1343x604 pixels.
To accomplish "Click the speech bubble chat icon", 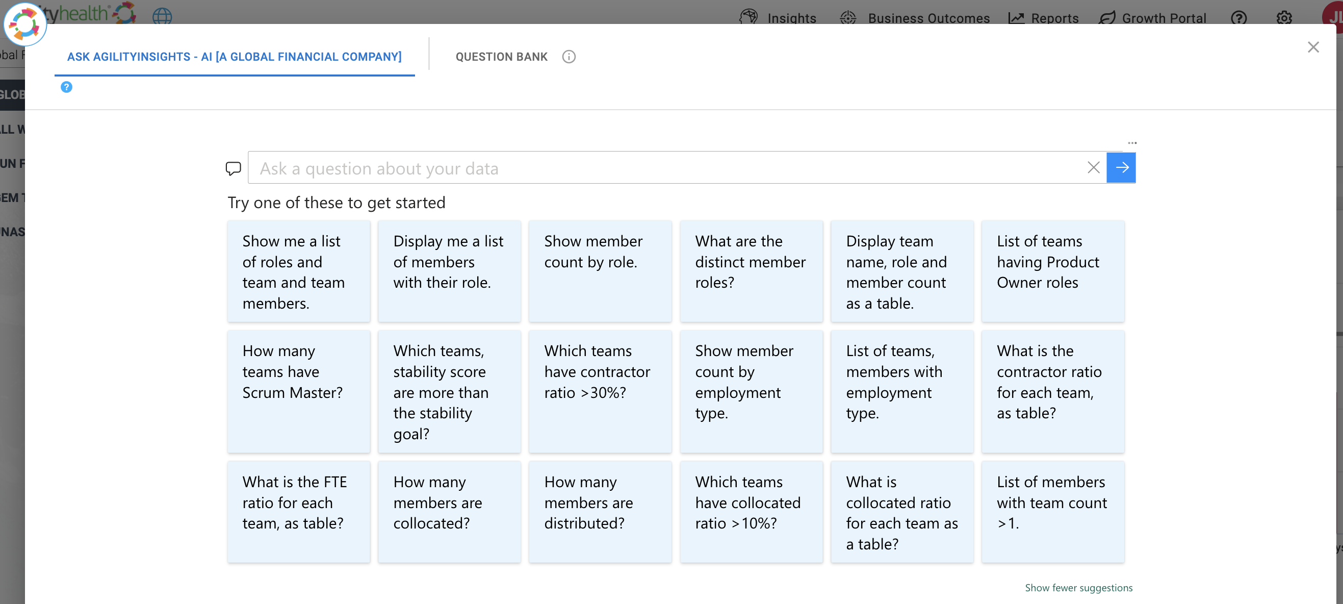I will click(233, 168).
